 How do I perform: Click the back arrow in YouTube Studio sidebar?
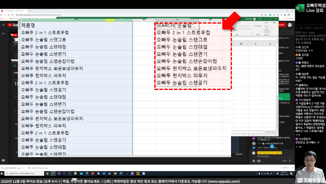point(3,33)
